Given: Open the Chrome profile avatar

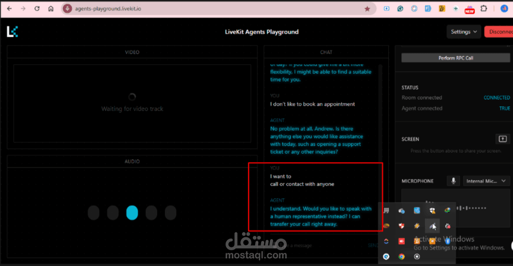Looking at the screenshot, I should click(504, 9).
